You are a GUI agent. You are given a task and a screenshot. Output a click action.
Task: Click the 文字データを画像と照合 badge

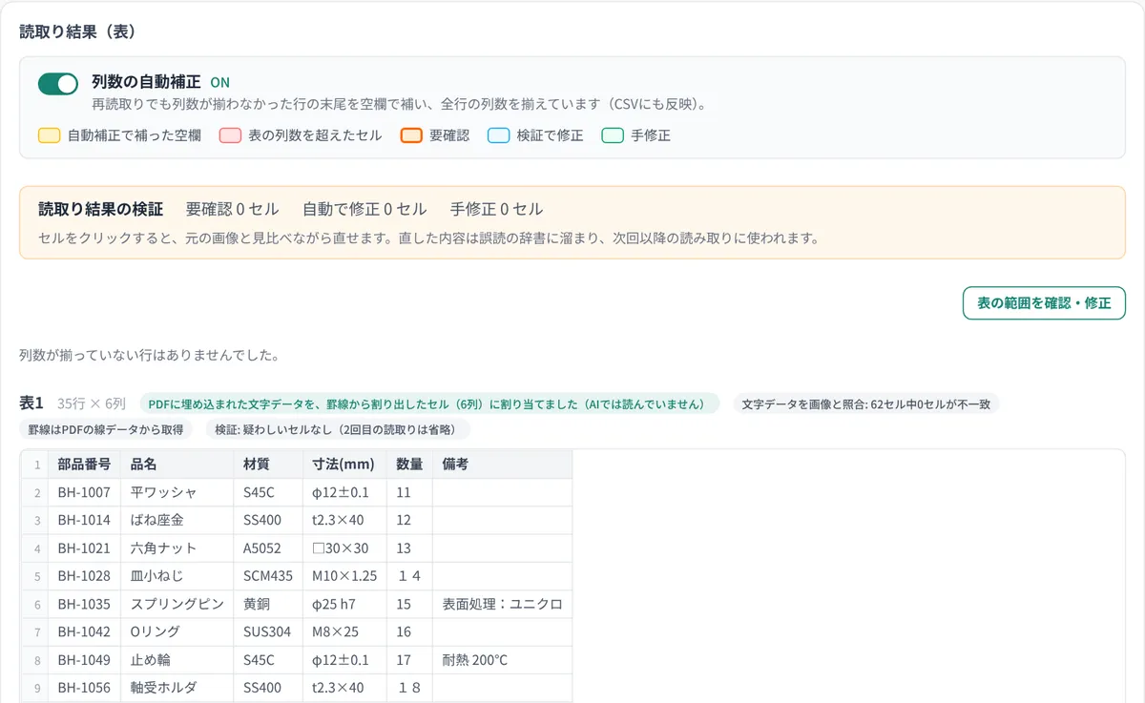(865, 403)
